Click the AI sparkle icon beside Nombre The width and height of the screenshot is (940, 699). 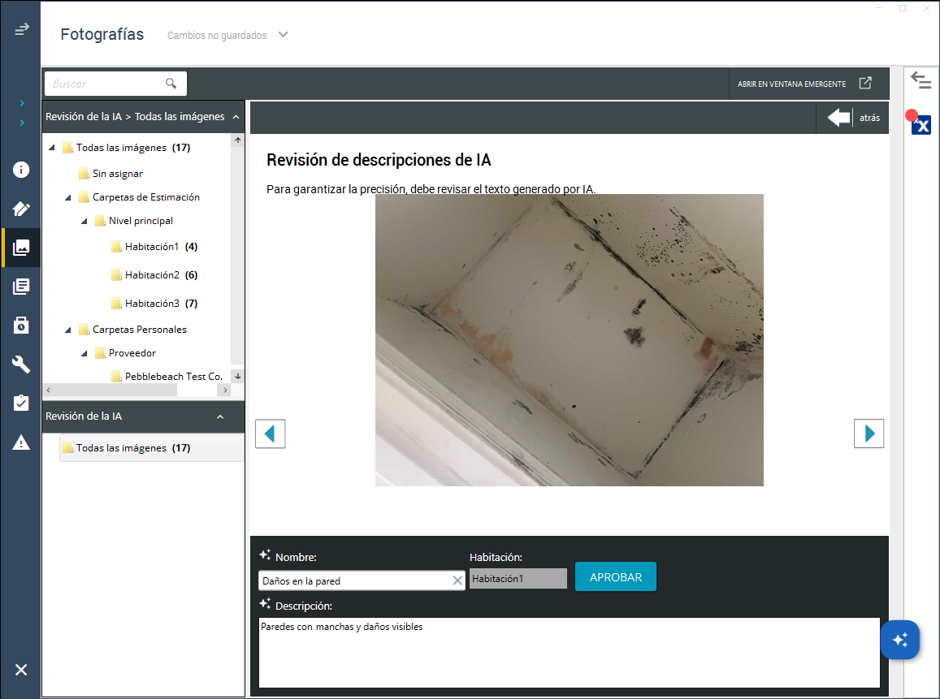pyautogui.click(x=265, y=554)
